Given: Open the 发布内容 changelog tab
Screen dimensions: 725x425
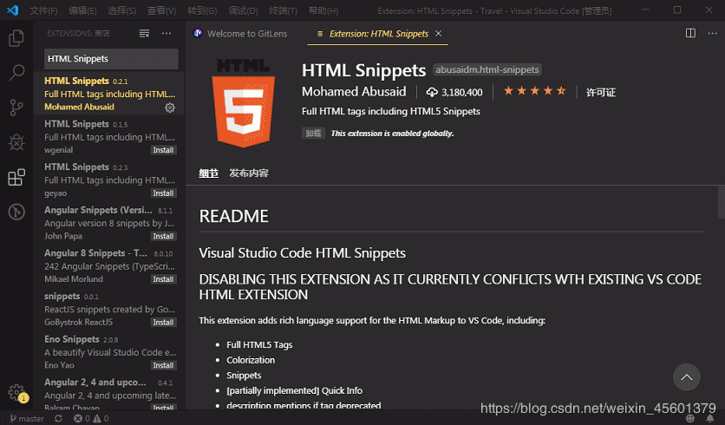Looking at the screenshot, I should pyautogui.click(x=249, y=173).
